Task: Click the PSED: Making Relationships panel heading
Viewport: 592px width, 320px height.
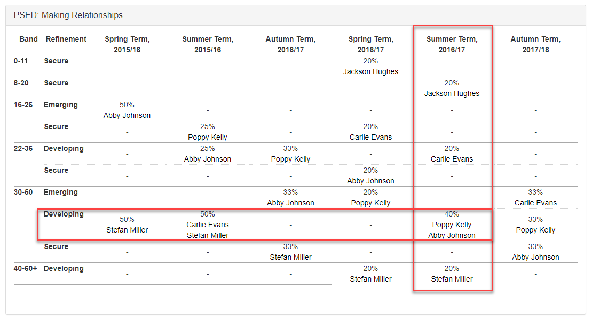Action: [68, 15]
